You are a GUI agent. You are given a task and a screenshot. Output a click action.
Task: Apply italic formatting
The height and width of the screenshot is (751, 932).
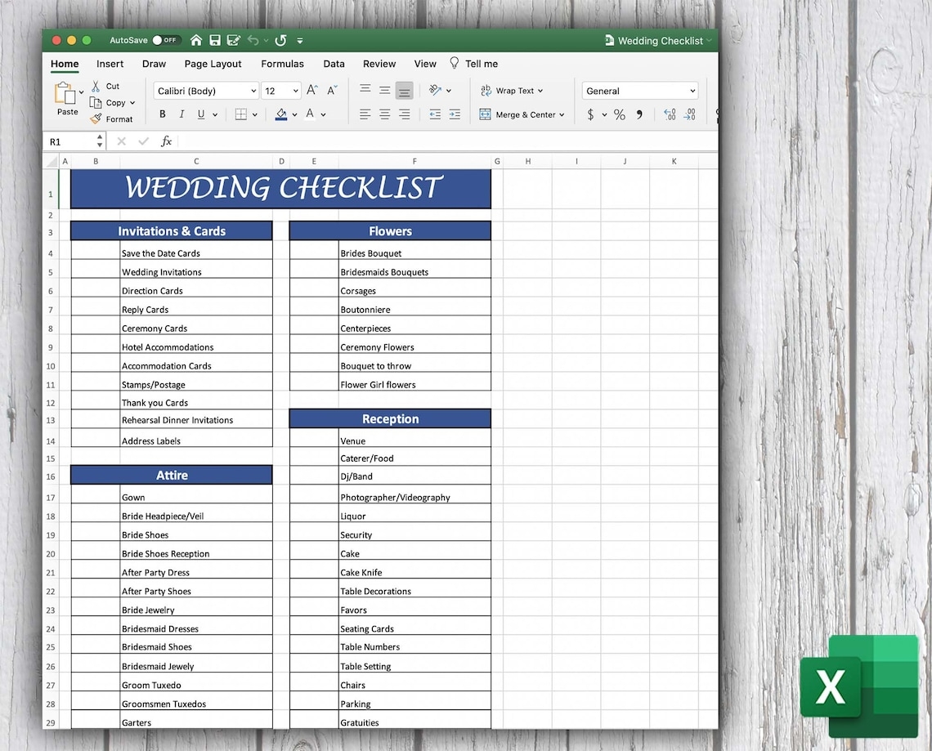181,114
